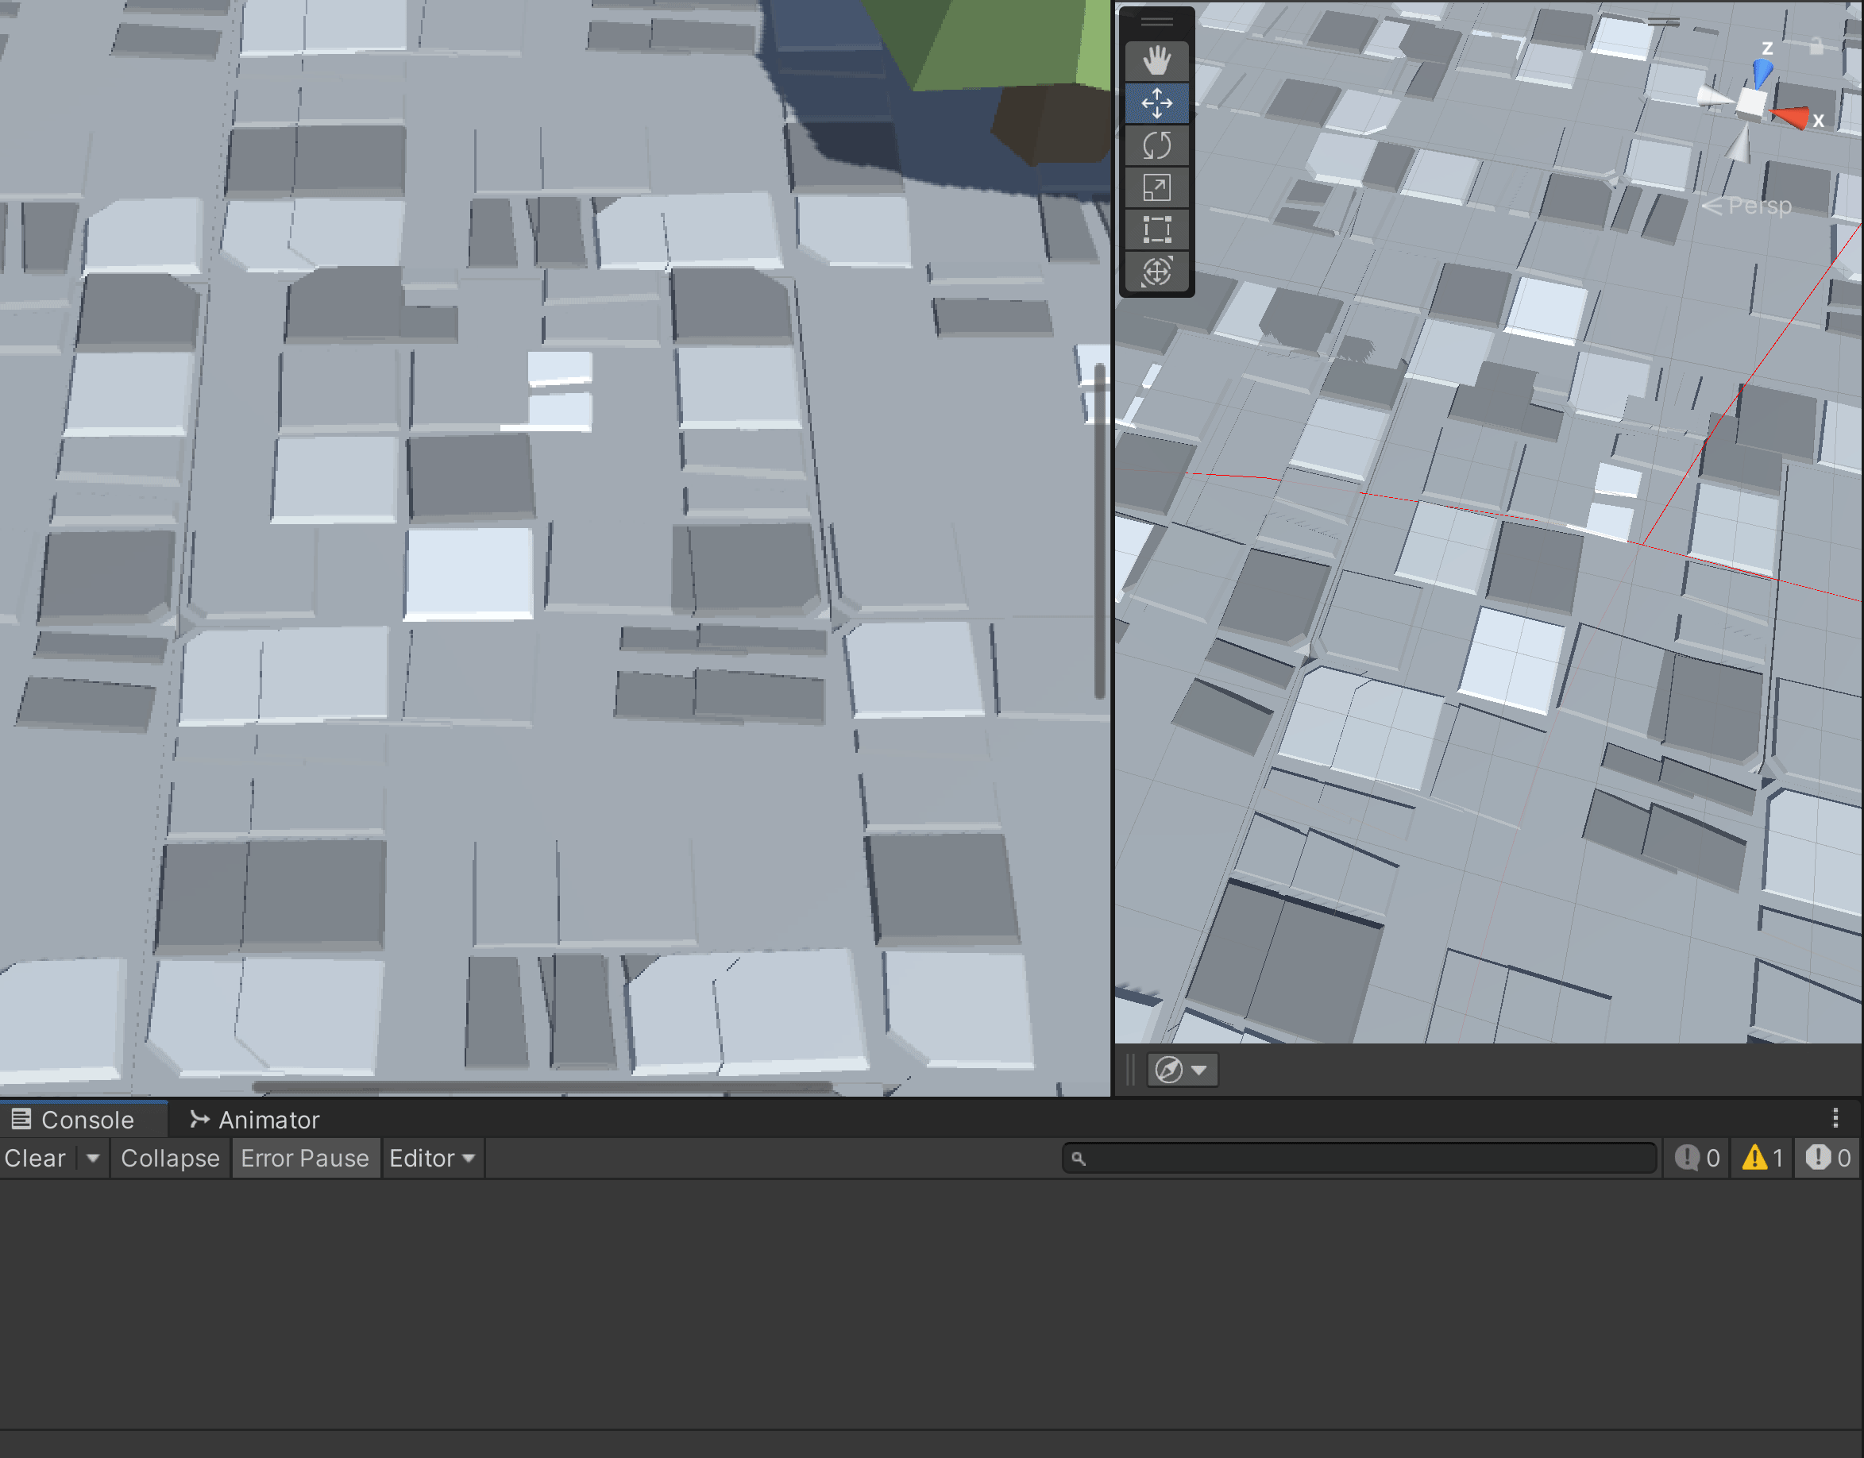Click the blue Z axis gizmo cone
1864x1458 pixels.
[x=1762, y=71]
